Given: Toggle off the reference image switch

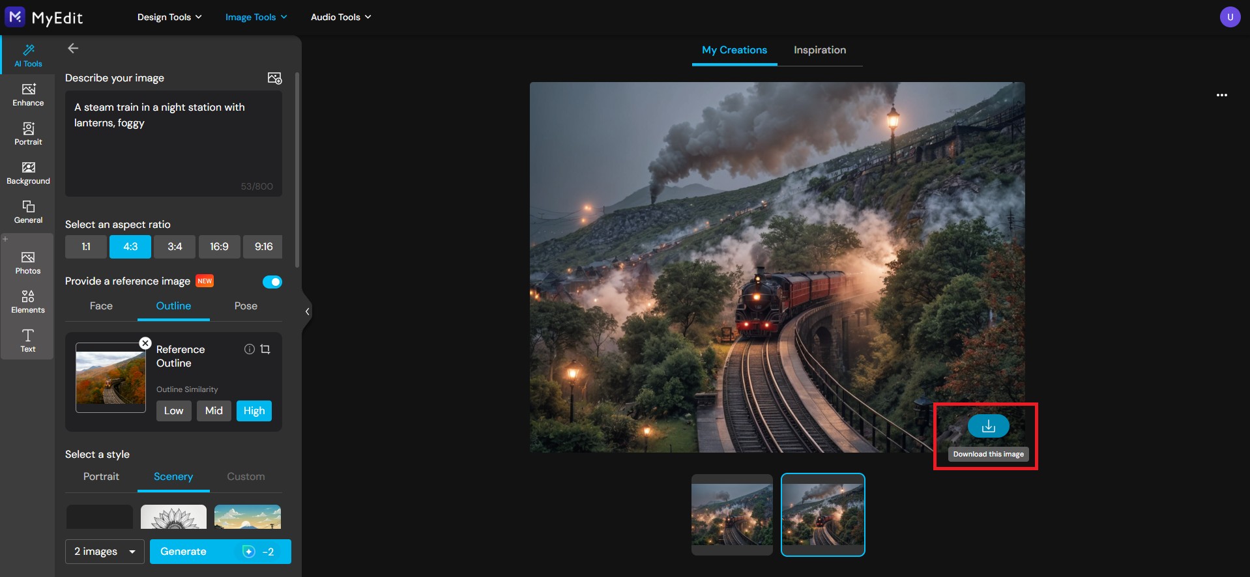Looking at the screenshot, I should point(272,282).
